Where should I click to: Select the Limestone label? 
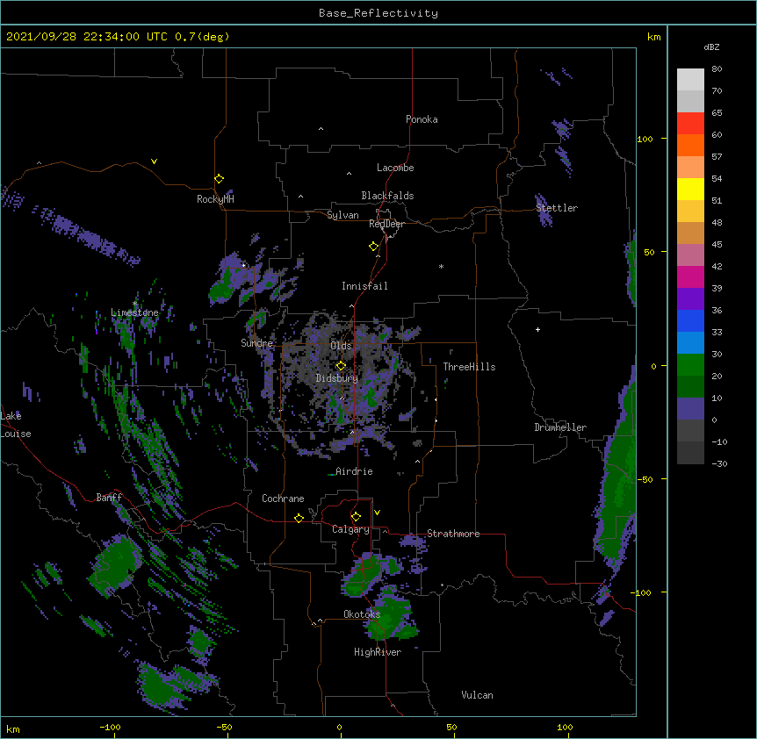(134, 312)
